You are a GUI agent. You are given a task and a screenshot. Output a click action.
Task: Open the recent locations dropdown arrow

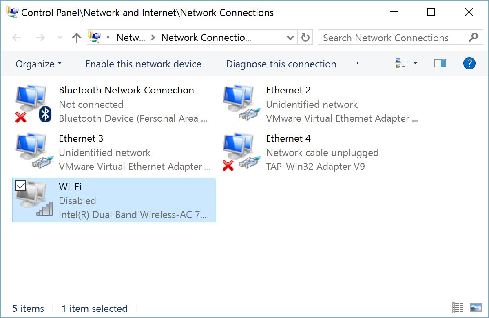point(60,38)
